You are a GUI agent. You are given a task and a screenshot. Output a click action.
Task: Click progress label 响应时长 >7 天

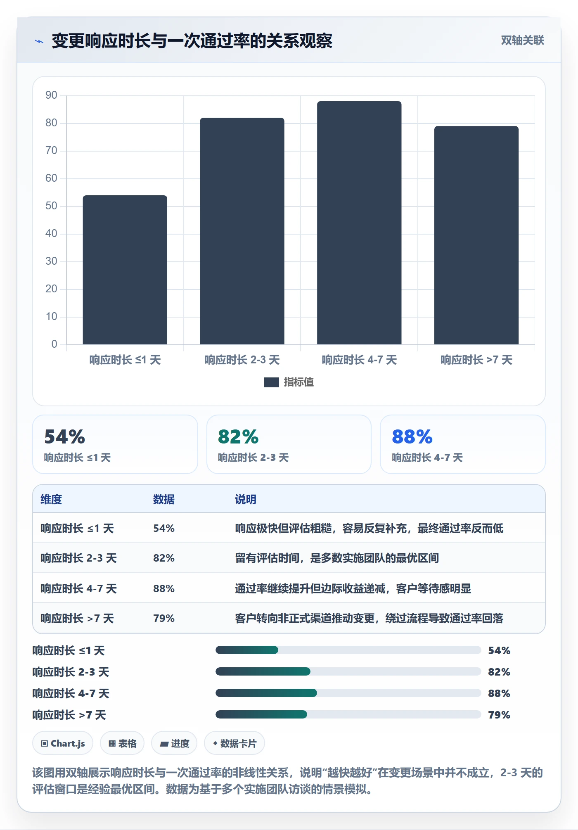click(x=69, y=715)
